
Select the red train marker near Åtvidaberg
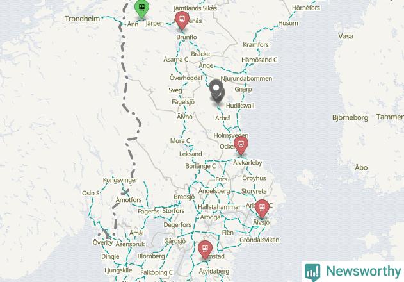(205, 250)
